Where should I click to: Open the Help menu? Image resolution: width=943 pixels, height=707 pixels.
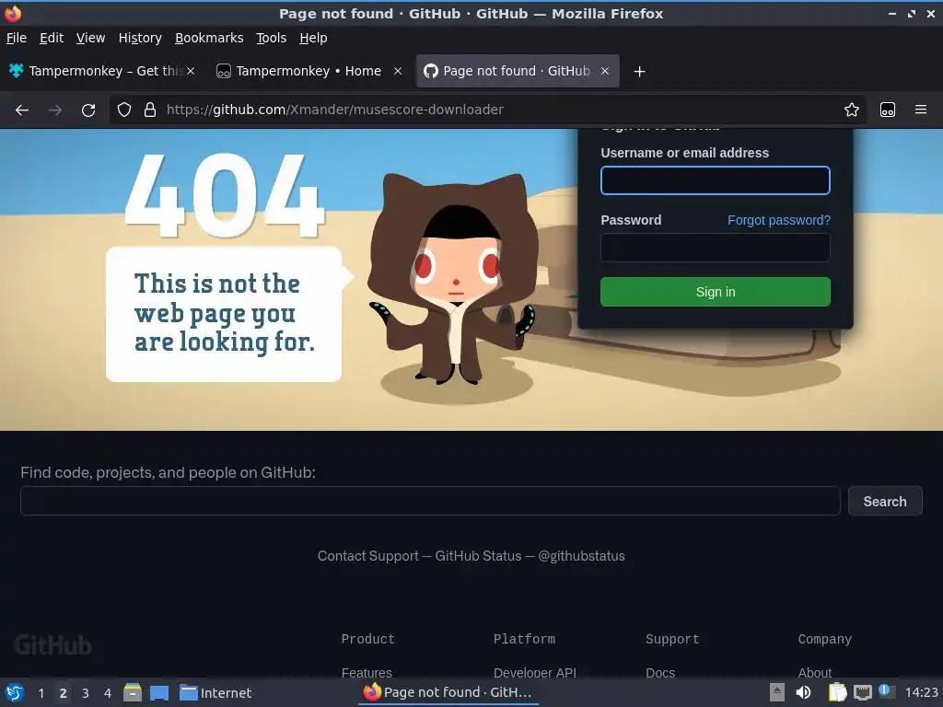pos(313,38)
